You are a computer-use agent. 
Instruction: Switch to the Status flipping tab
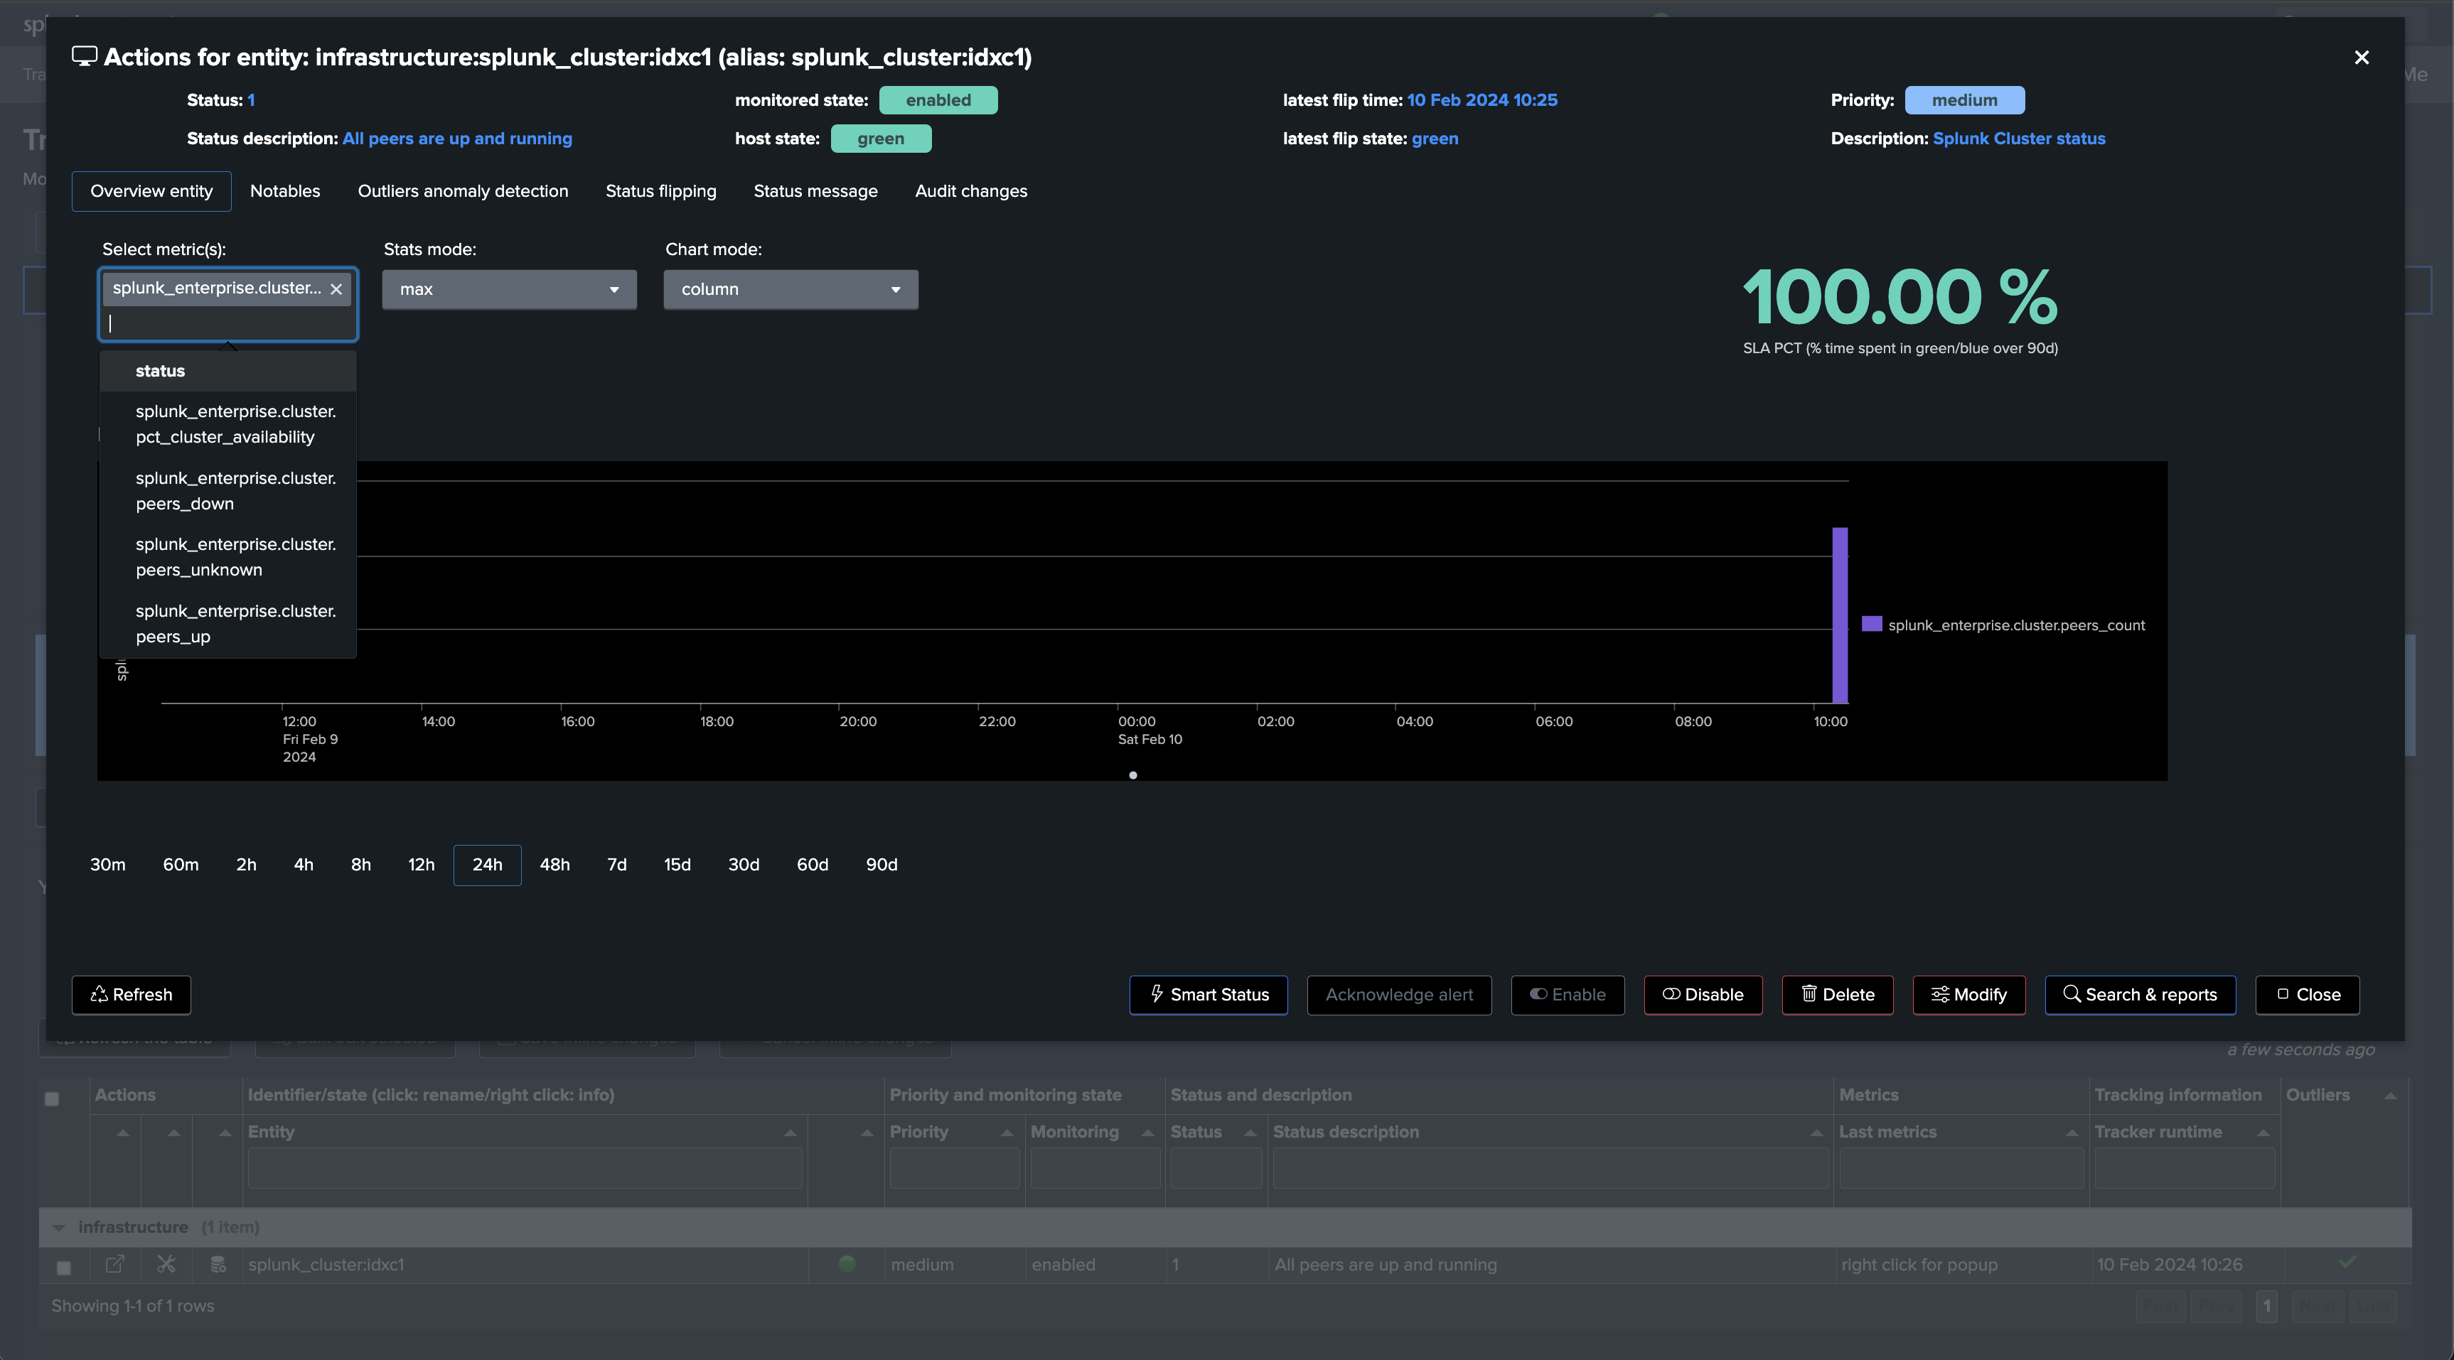661,191
